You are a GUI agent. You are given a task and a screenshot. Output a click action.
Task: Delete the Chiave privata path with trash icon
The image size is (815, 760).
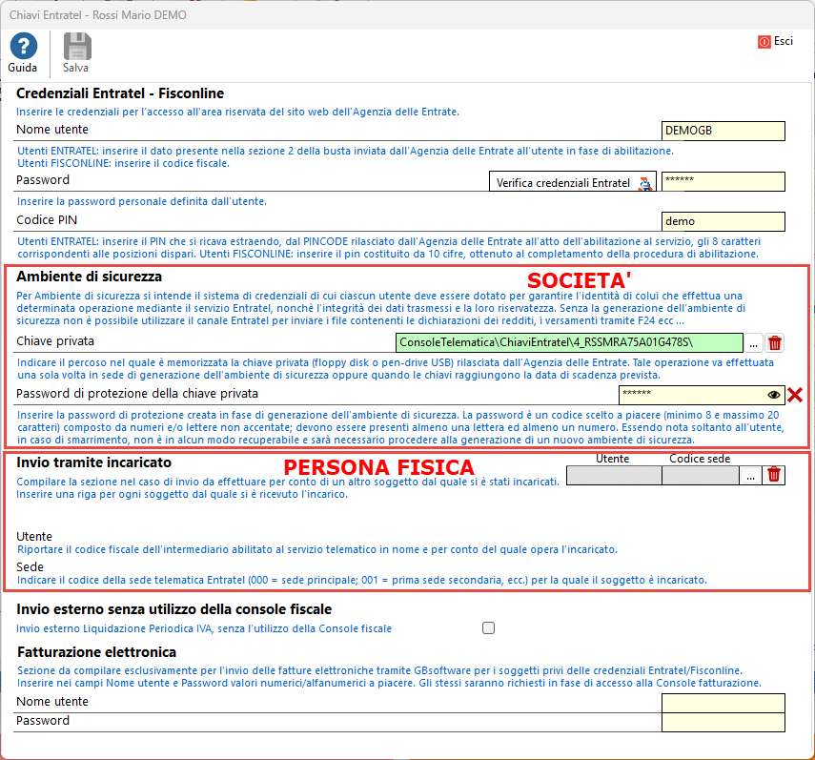(774, 343)
